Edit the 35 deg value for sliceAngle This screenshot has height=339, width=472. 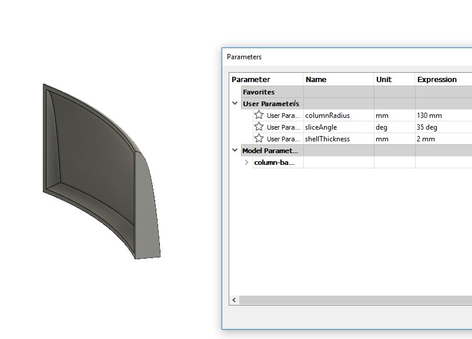pos(426,127)
